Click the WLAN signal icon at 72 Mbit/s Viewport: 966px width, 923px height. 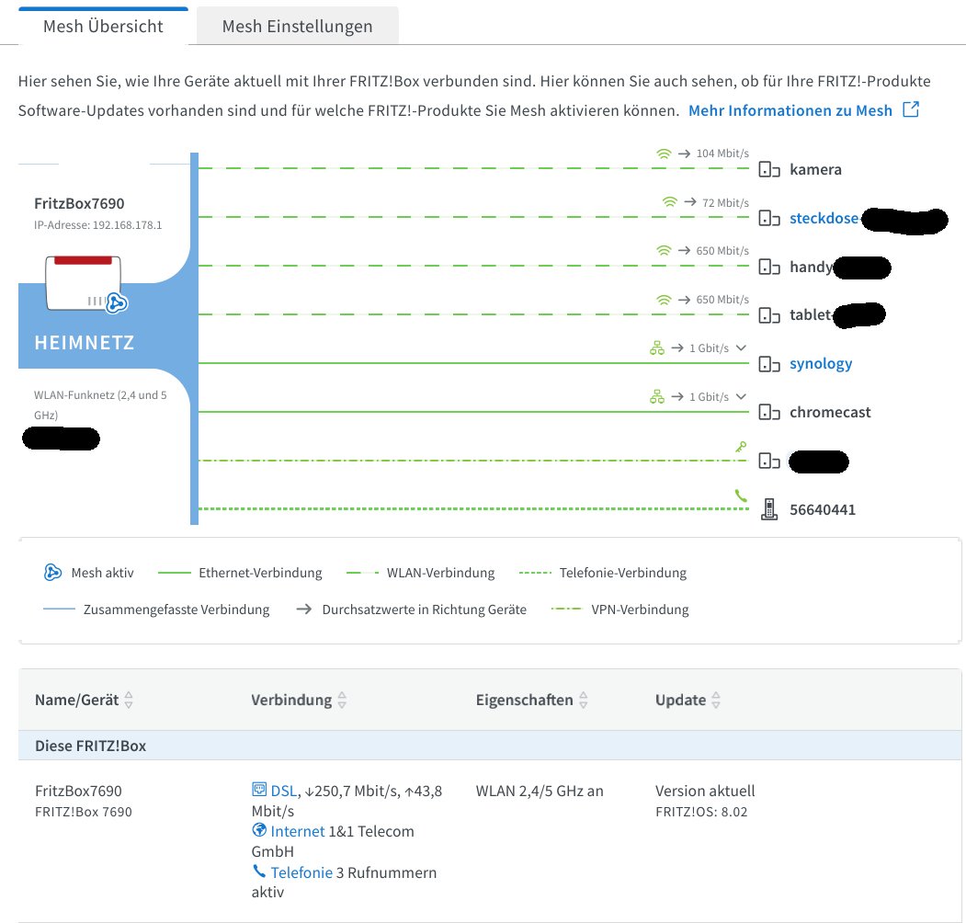point(670,202)
